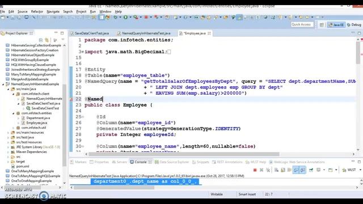This screenshot has height=204, width=363.
Task: Collapse the NamedQueryInHibernateExample project node
Action: pos(3,84)
